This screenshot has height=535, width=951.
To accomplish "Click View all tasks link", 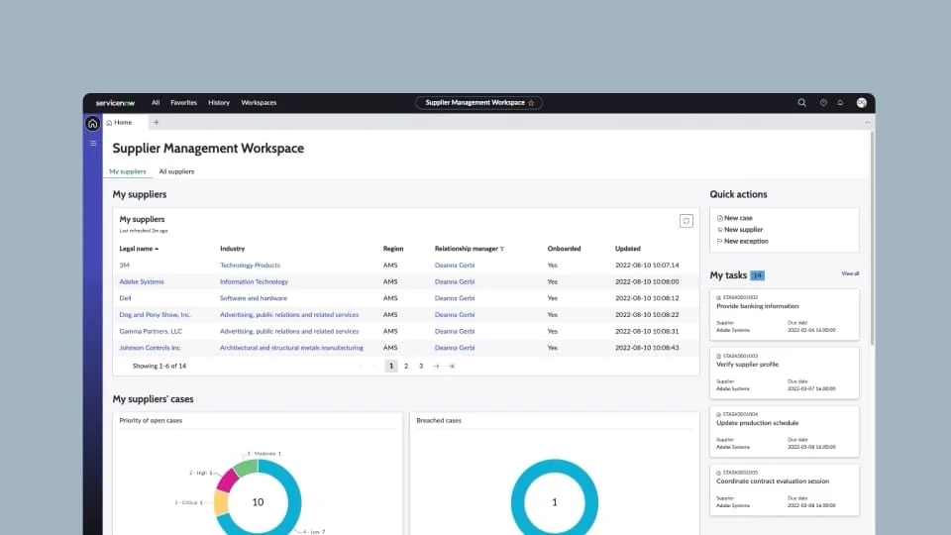I will point(850,273).
